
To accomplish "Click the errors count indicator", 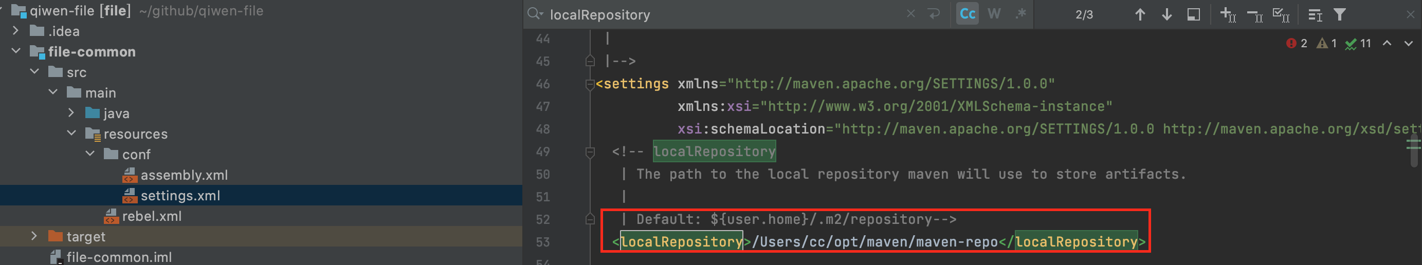I will [1297, 44].
